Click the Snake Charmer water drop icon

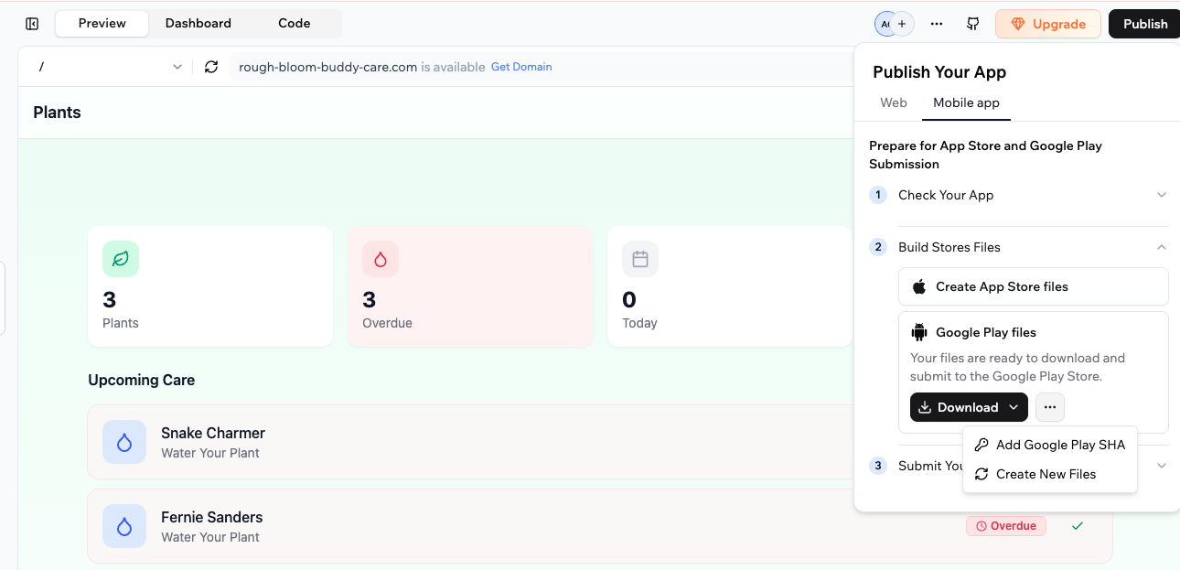tap(124, 442)
